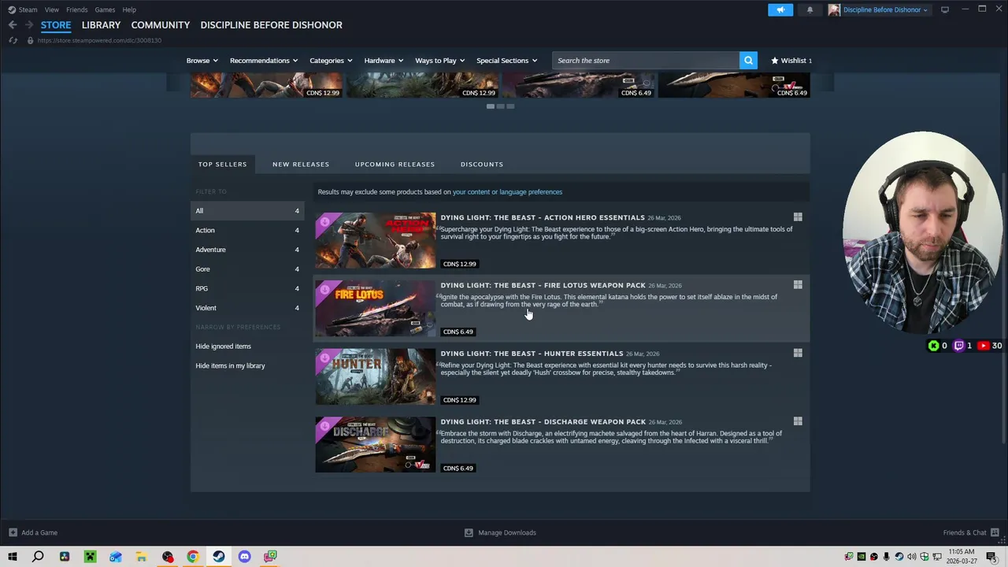Open Fire Lotus Weapon Pack thumbnail
The width and height of the screenshot is (1008, 567).
coord(375,309)
